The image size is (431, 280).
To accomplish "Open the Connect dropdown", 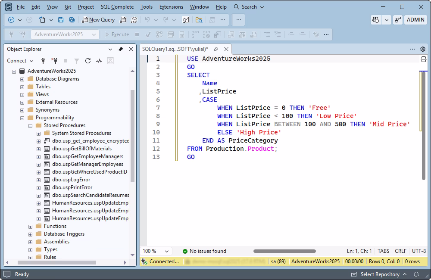I will [x=20, y=61].
